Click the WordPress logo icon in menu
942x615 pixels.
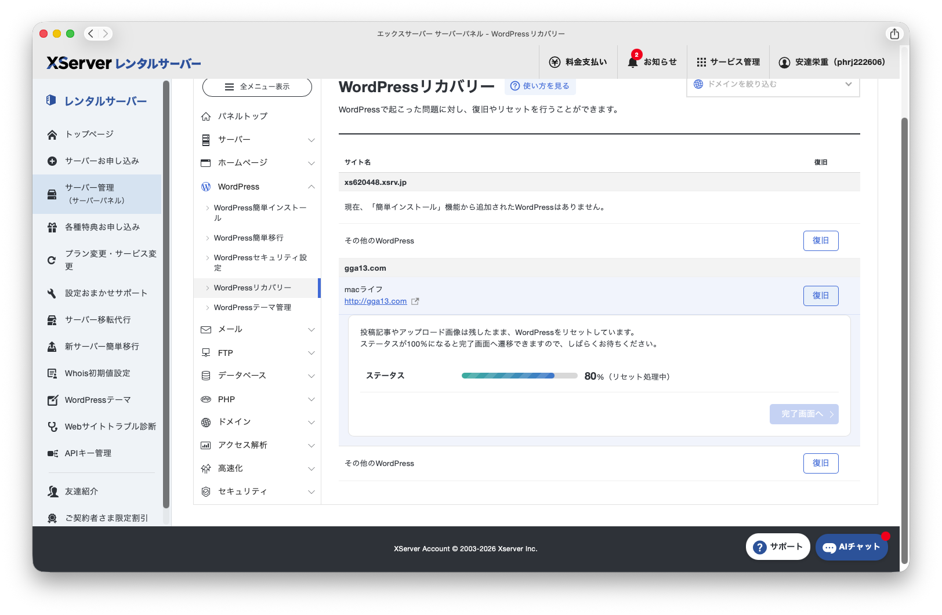(206, 187)
